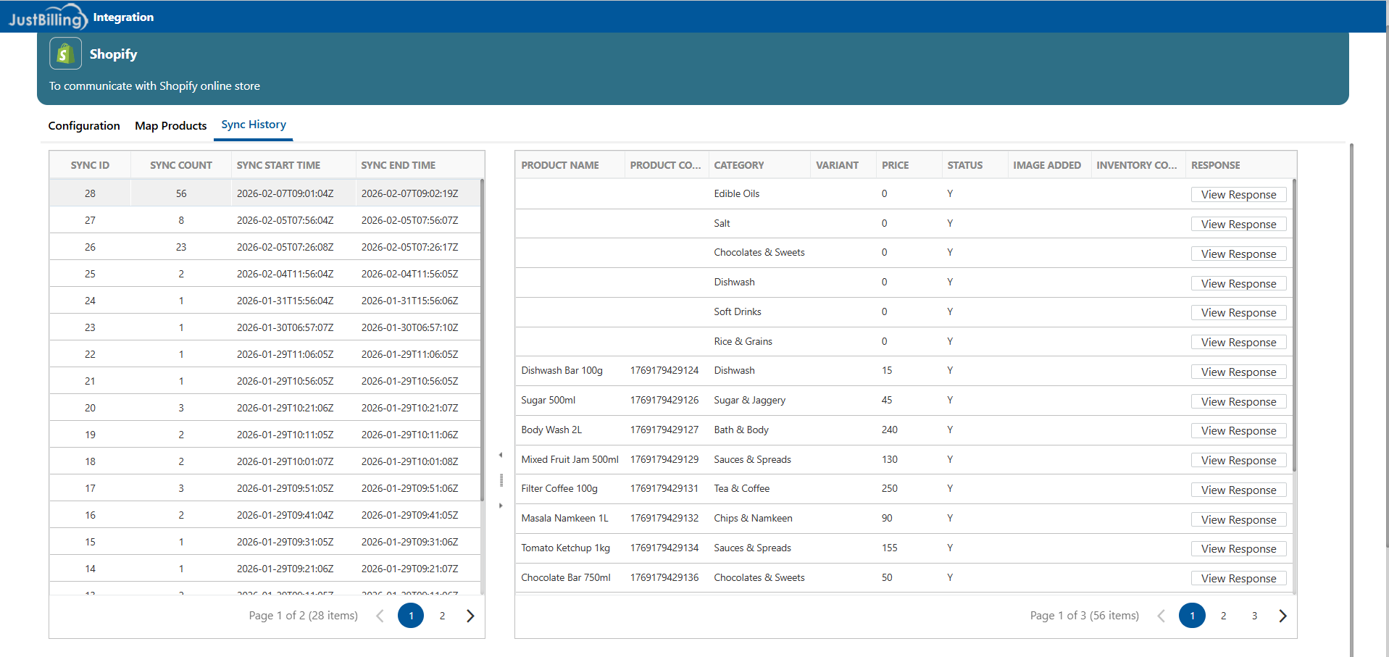
Task: Open the Configuration tab
Action: point(84,125)
